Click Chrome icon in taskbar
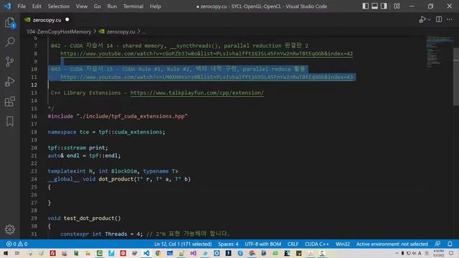 pos(158,253)
